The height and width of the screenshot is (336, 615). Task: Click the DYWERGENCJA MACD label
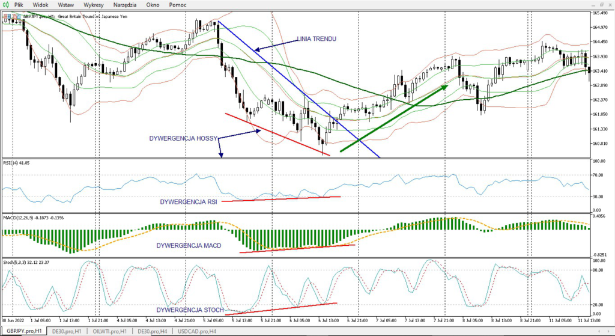[189, 246]
